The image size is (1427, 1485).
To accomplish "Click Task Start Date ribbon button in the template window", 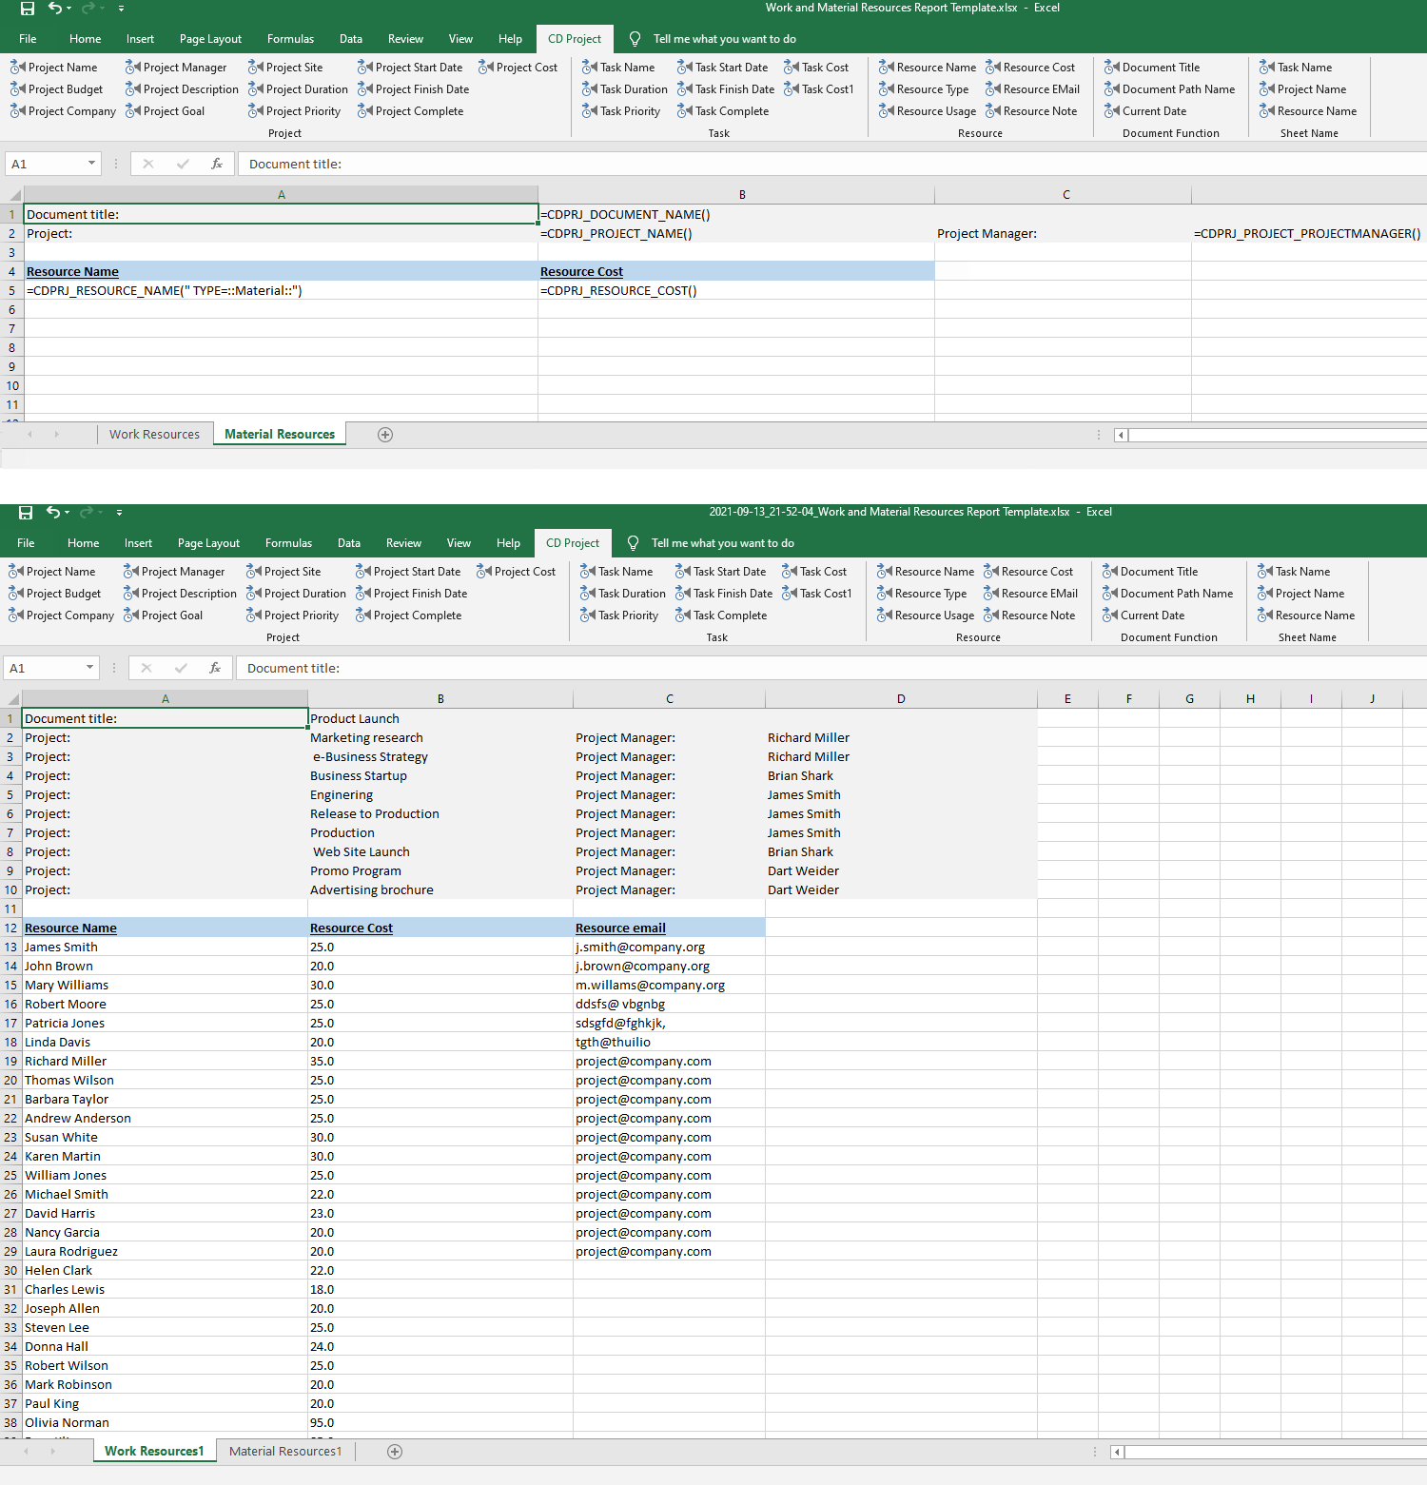I will click(x=723, y=68).
